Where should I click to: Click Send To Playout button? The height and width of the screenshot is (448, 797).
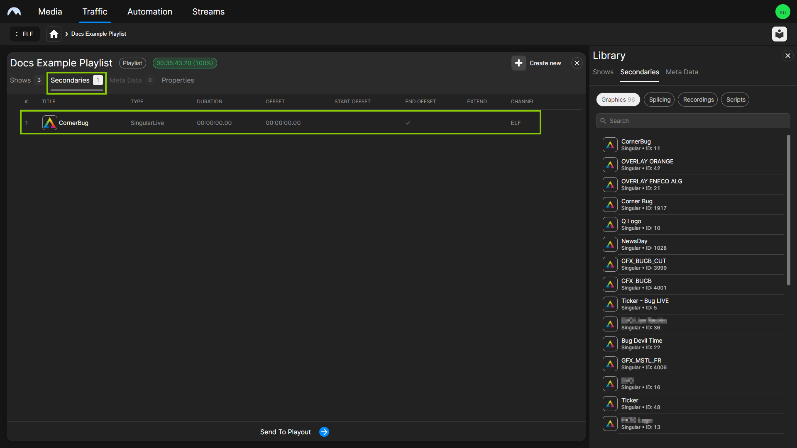[295, 431]
